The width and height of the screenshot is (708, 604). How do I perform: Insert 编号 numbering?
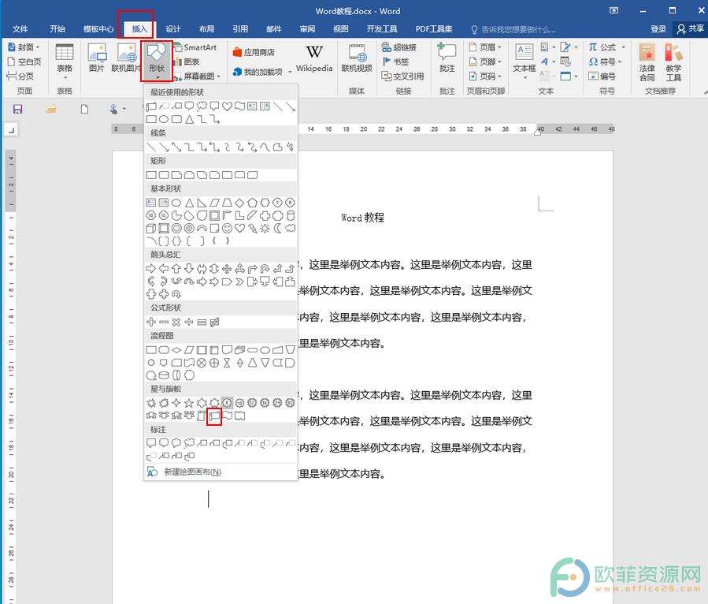pos(602,76)
